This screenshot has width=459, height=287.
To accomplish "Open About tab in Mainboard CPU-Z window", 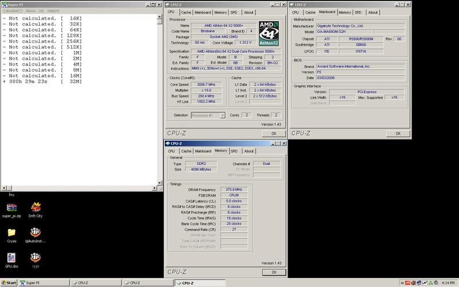I will [x=373, y=12].
